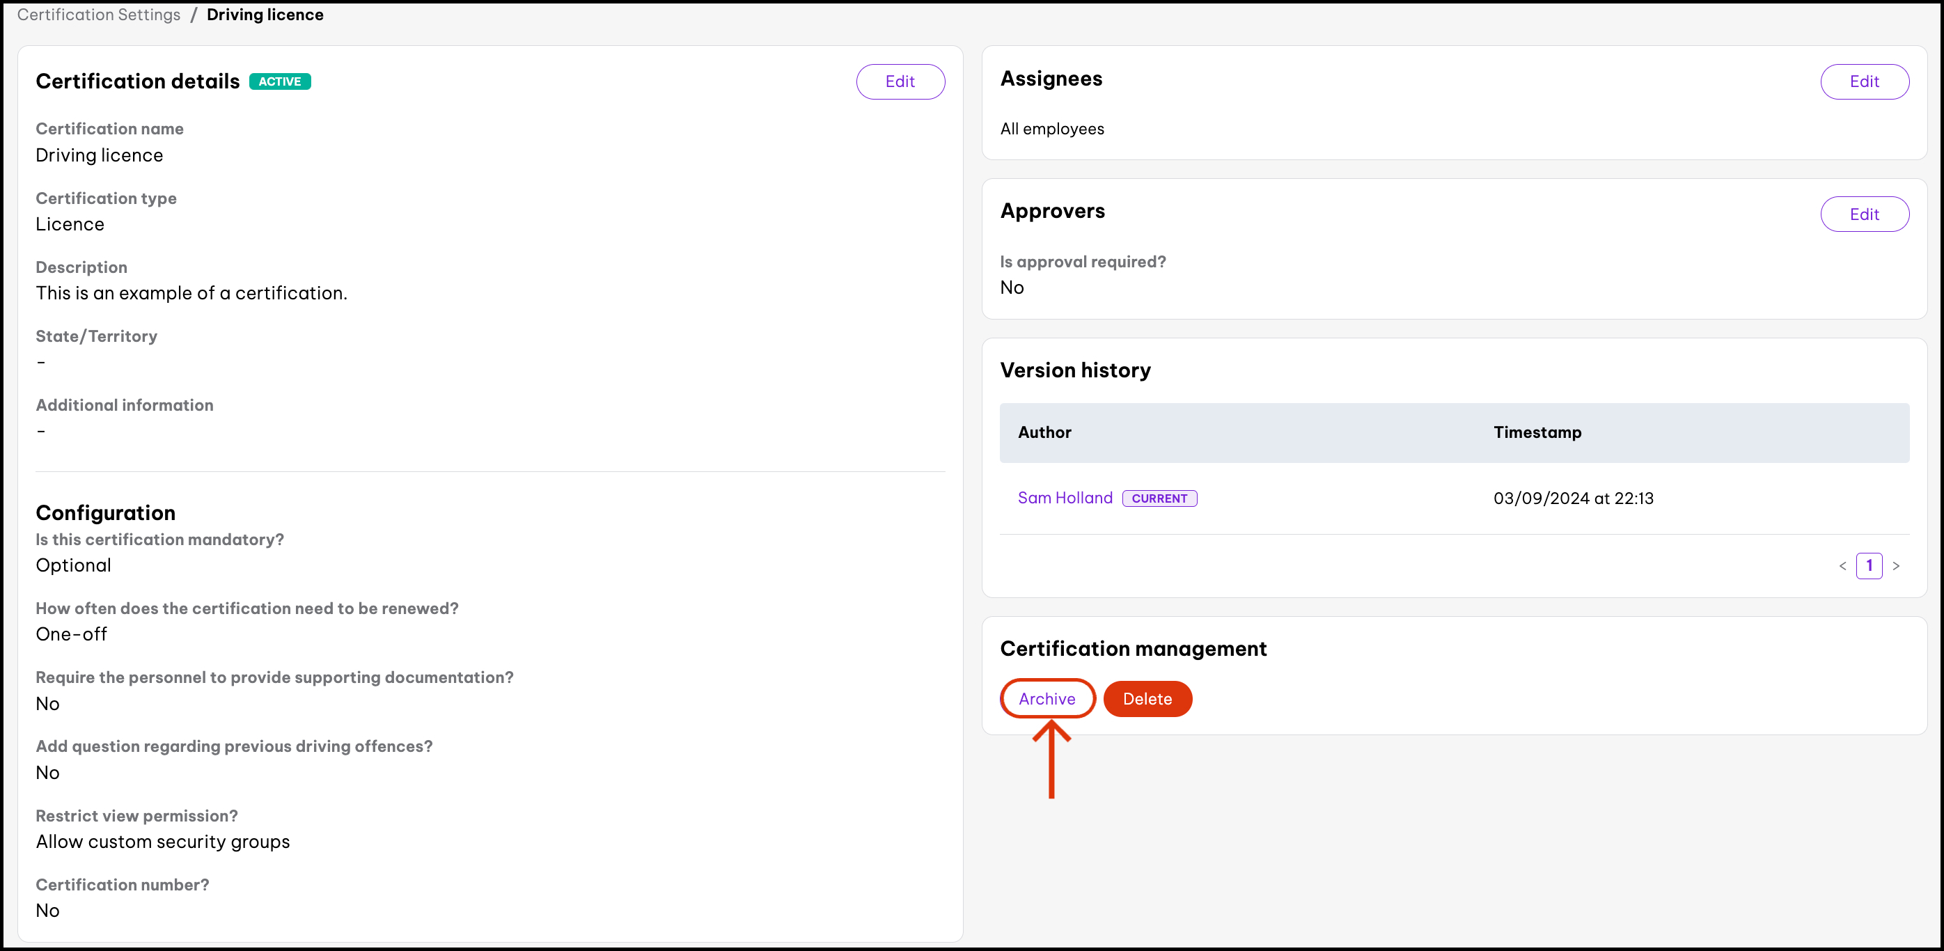Edit the Certification details section
1944x951 pixels.
pos(900,81)
